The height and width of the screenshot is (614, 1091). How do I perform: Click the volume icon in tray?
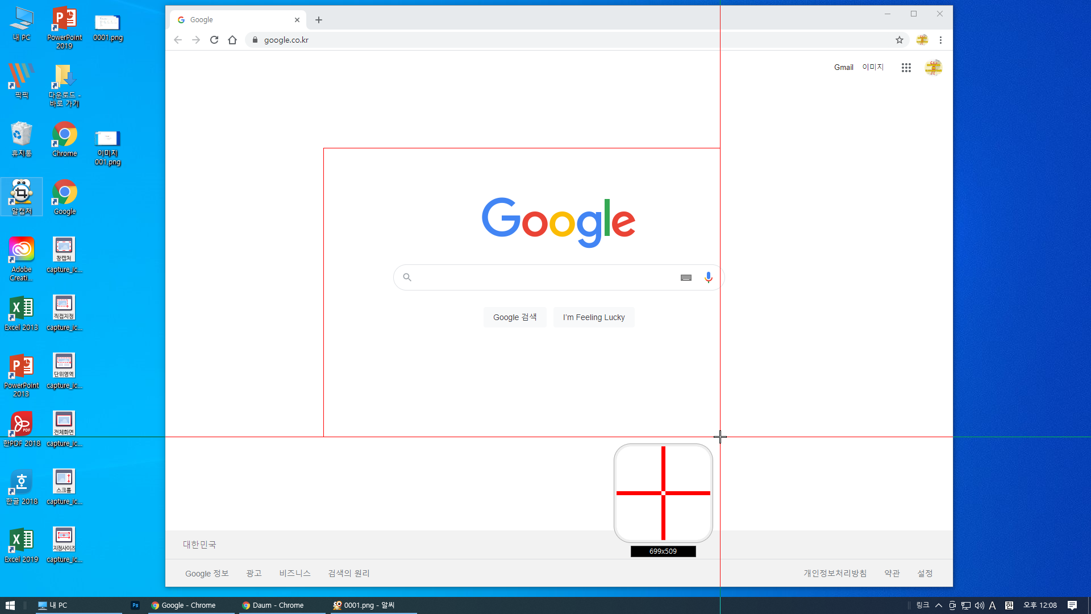[x=979, y=605]
